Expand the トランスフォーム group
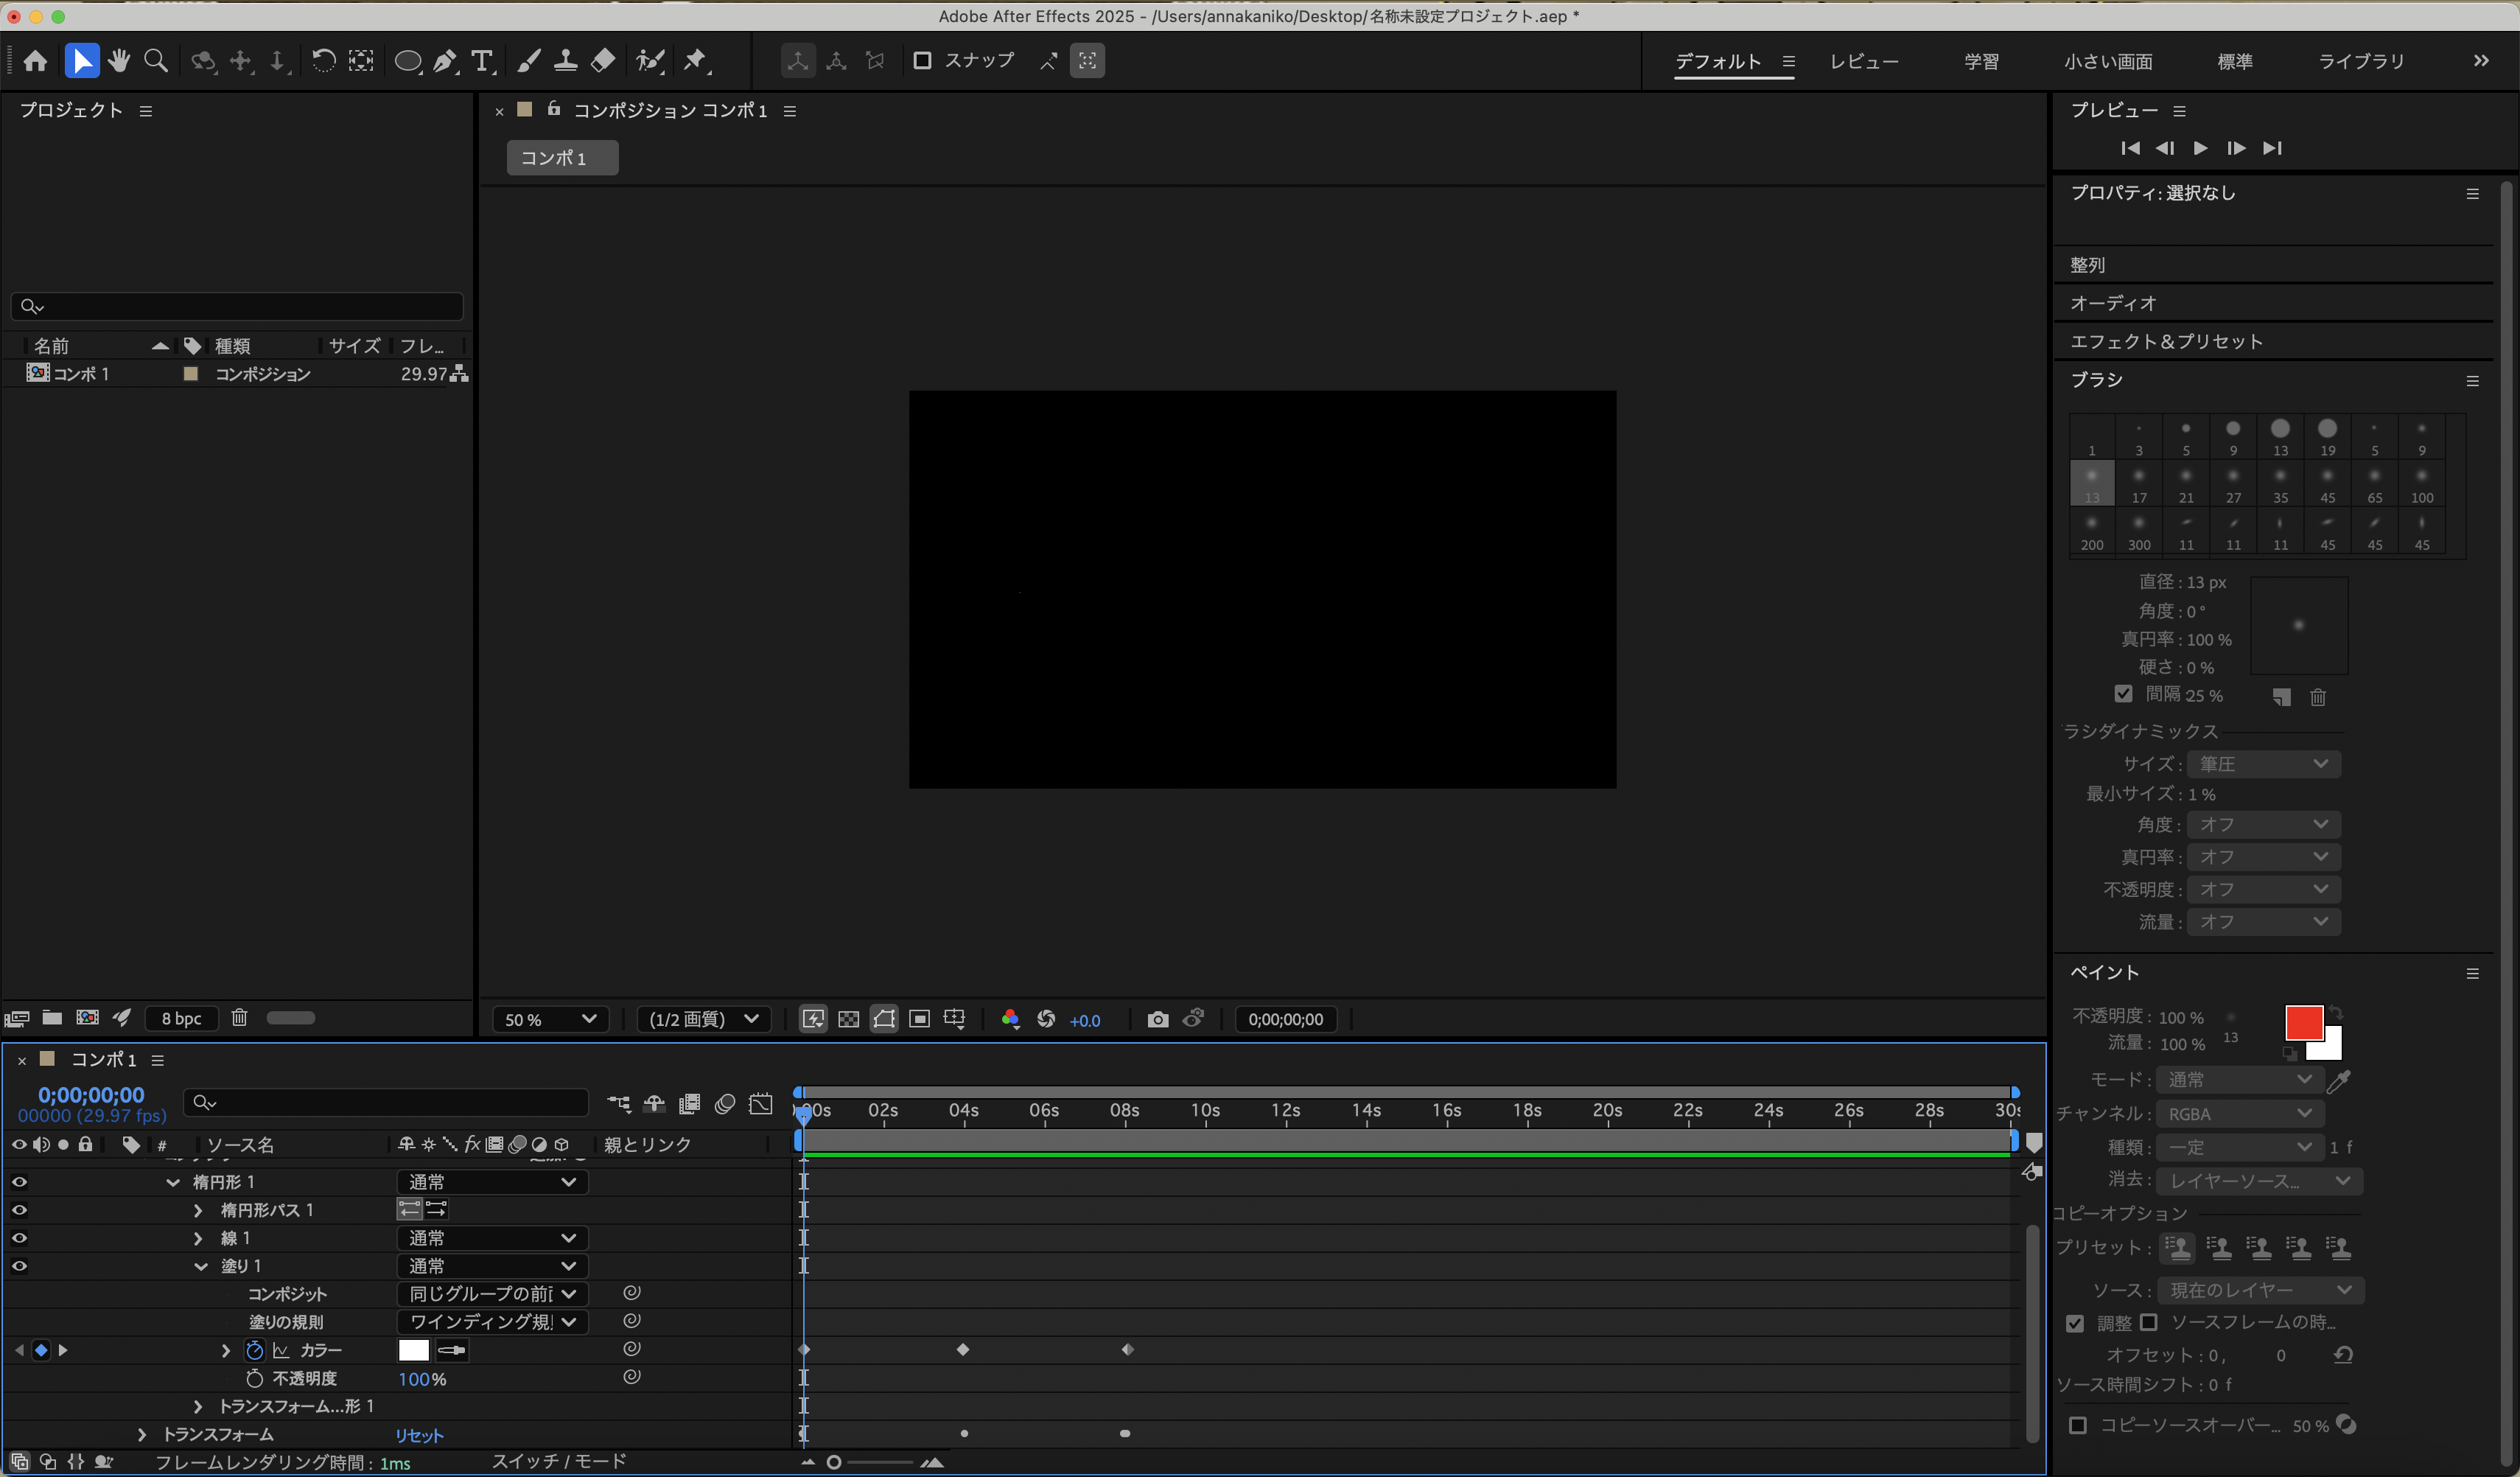 pos(141,1434)
